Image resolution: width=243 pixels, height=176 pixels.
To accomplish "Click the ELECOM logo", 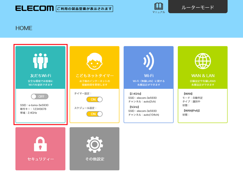I will point(34,8).
